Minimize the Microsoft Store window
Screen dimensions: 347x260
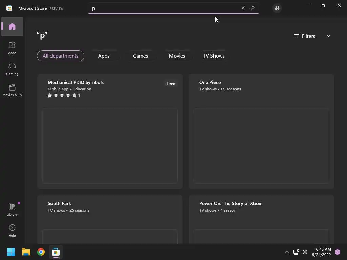pyautogui.click(x=308, y=5)
